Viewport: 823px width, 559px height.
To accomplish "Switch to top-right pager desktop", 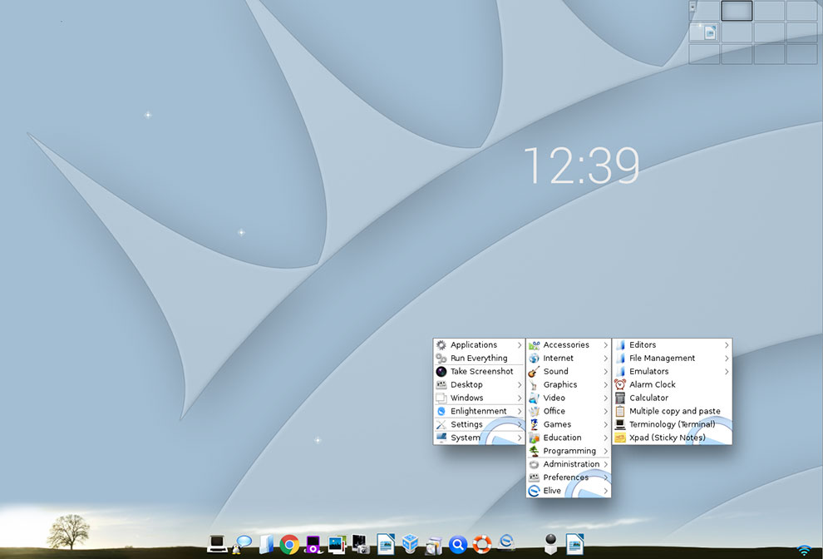I will [801, 11].
